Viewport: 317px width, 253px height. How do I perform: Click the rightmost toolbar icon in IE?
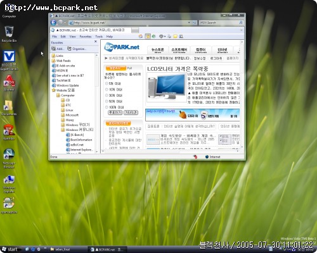181,37
